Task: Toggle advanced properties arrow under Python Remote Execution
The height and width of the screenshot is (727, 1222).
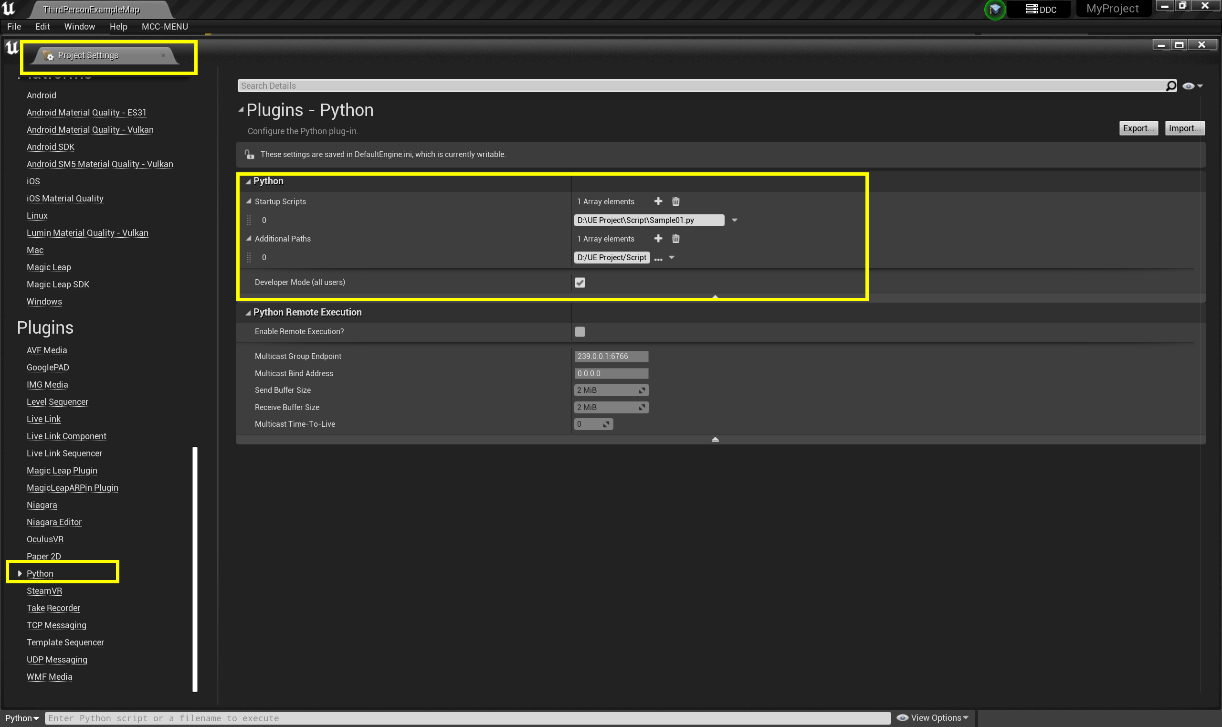Action: 715,440
